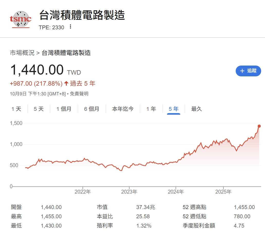Select the 5 年 range tab

click(x=173, y=109)
